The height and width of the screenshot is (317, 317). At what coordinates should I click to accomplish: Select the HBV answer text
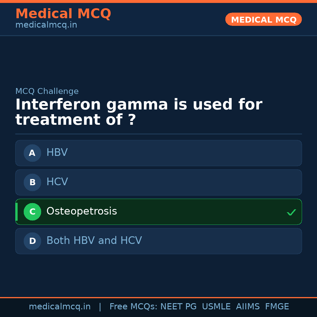[57, 153]
